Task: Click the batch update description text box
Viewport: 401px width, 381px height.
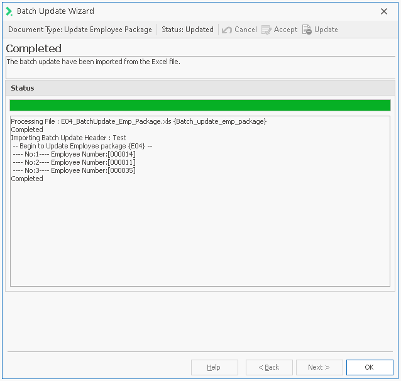Action: click(x=200, y=67)
